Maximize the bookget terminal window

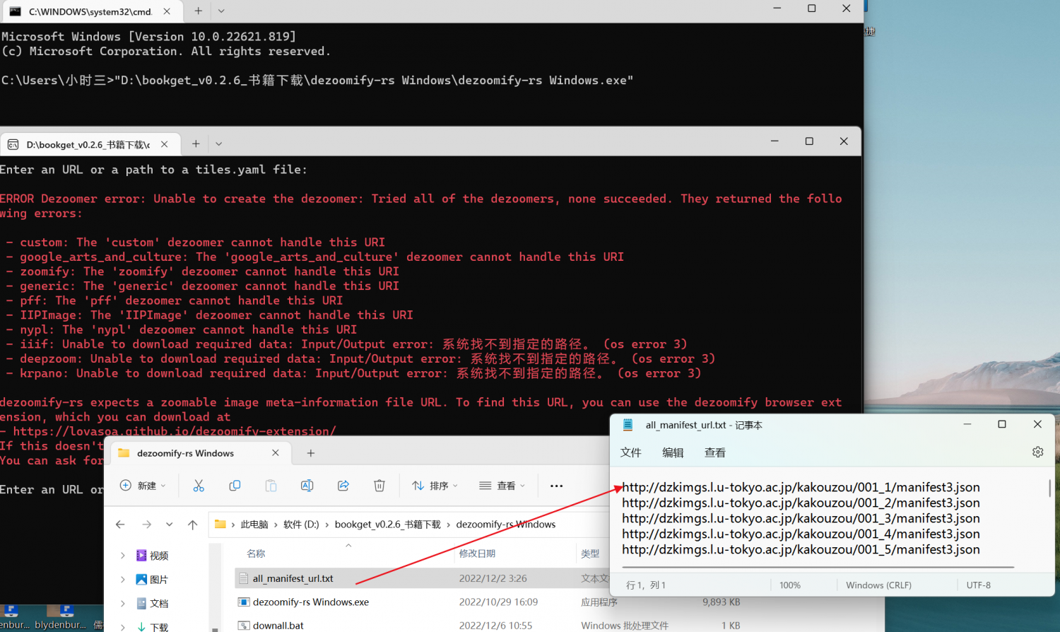coord(809,141)
